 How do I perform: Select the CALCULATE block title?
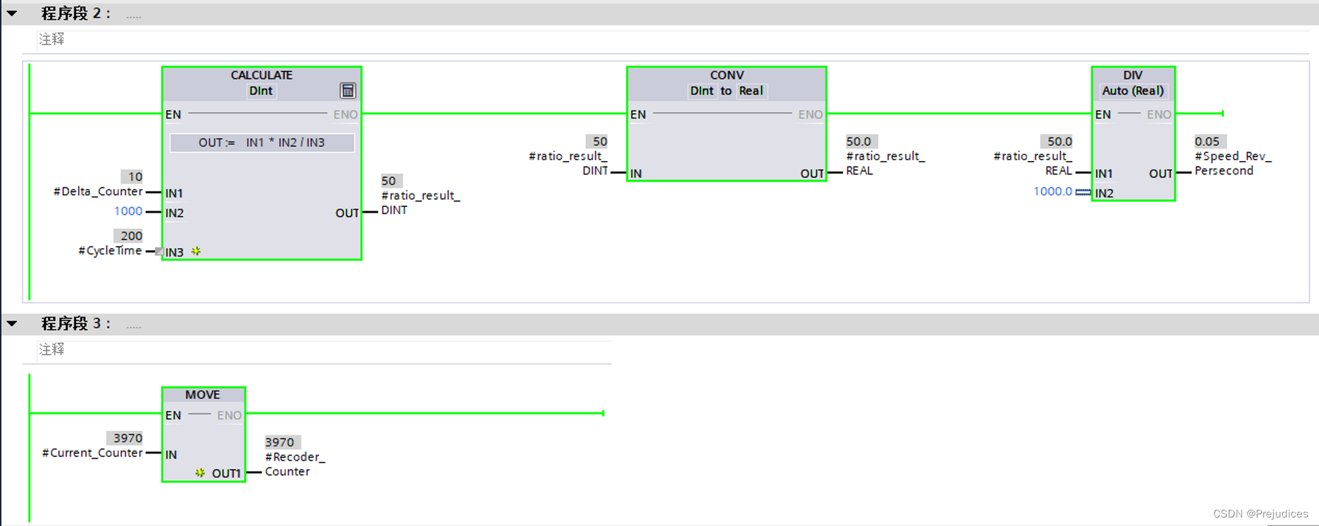coord(262,75)
